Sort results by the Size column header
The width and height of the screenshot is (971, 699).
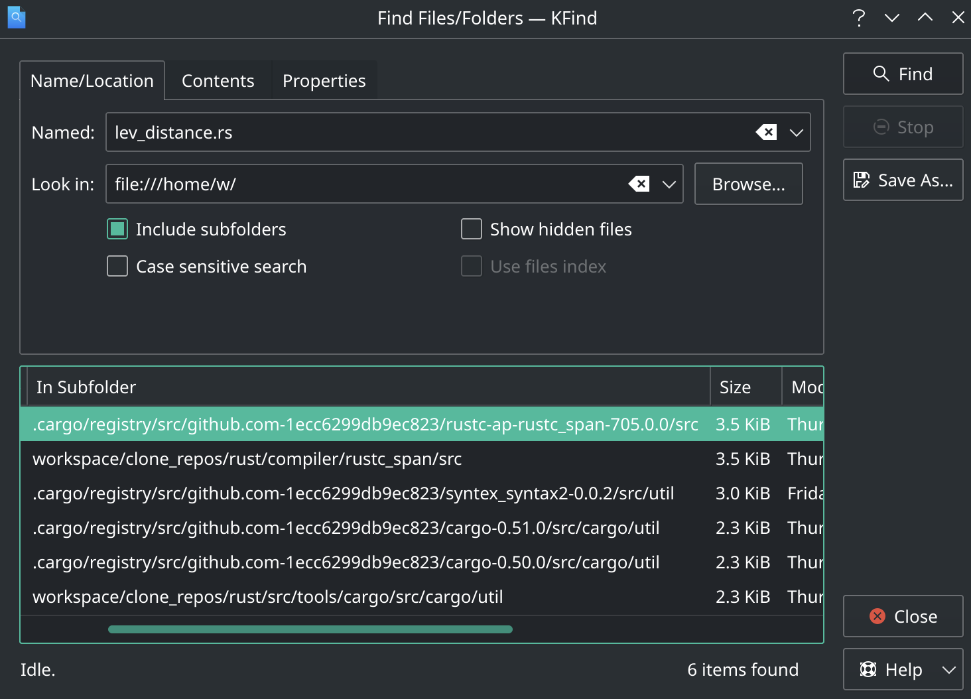pyautogui.click(x=735, y=387)
